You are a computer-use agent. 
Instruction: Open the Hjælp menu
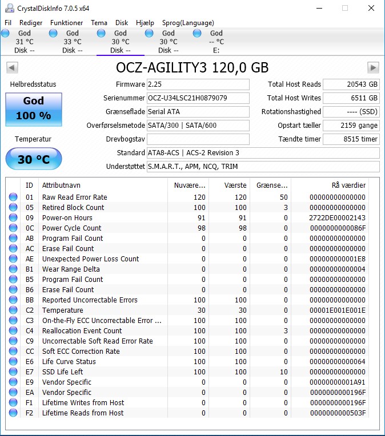(x=145, y=23)
